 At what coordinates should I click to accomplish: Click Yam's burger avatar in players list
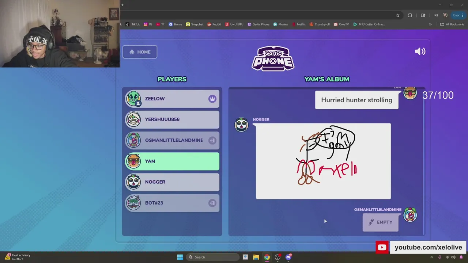click(x=133, y=161)
